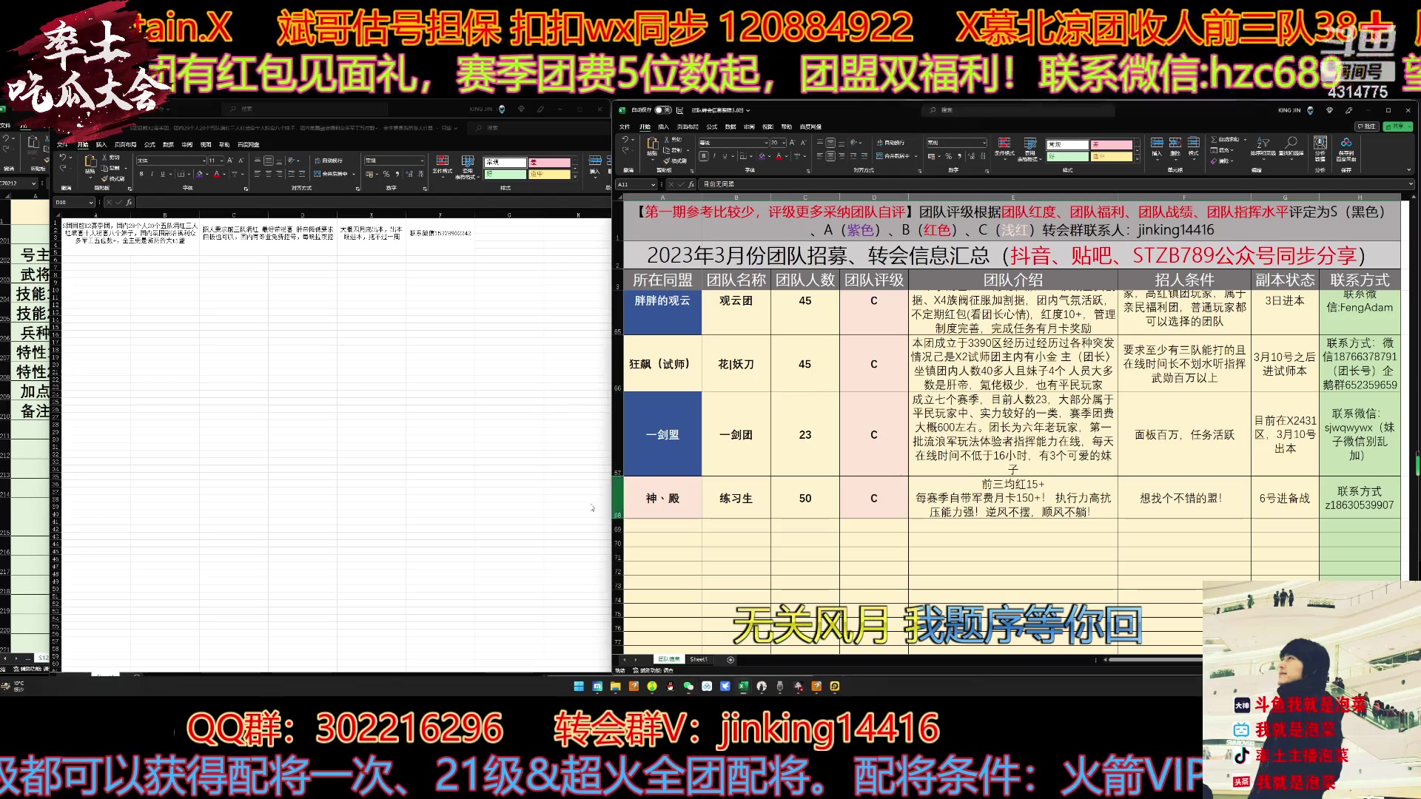The image size is (1421, 799).
Task: Click add new sheet plus in right Excel
Action: tap(730, 659)
